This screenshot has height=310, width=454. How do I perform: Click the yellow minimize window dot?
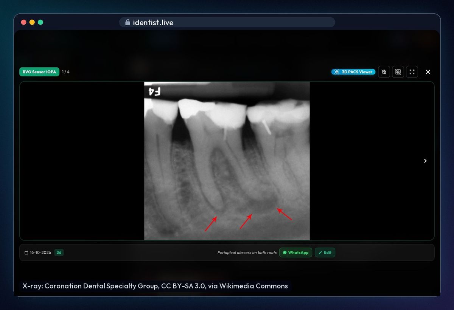pyautogui.click(x=32, y=22)
